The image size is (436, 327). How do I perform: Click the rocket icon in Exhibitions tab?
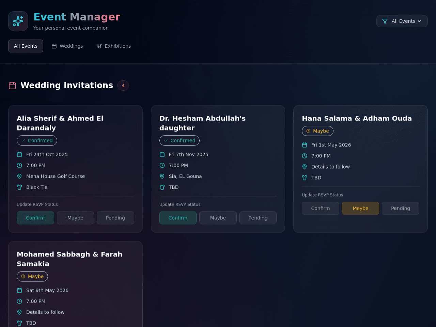[x=99, y=46]
